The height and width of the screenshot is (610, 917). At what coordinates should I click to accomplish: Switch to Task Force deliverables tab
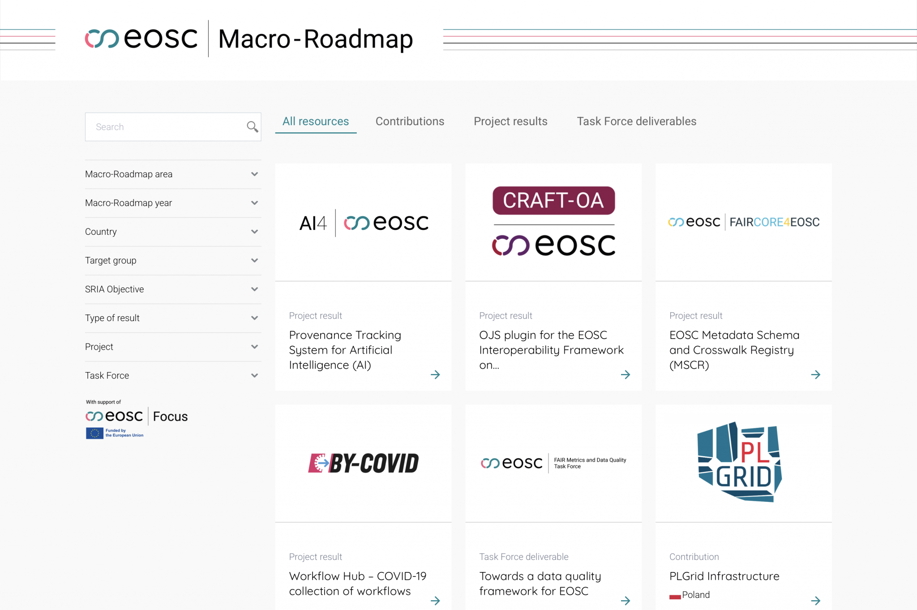coord(636,121)
